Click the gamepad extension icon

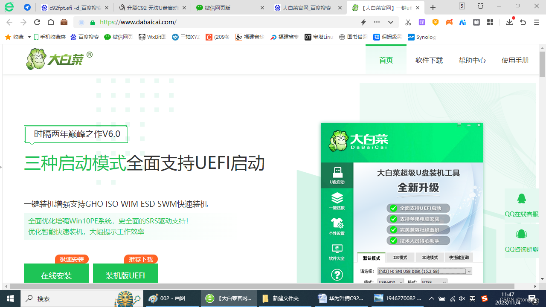click(449, 22)
